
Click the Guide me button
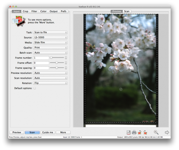click(x=48, y=132)
